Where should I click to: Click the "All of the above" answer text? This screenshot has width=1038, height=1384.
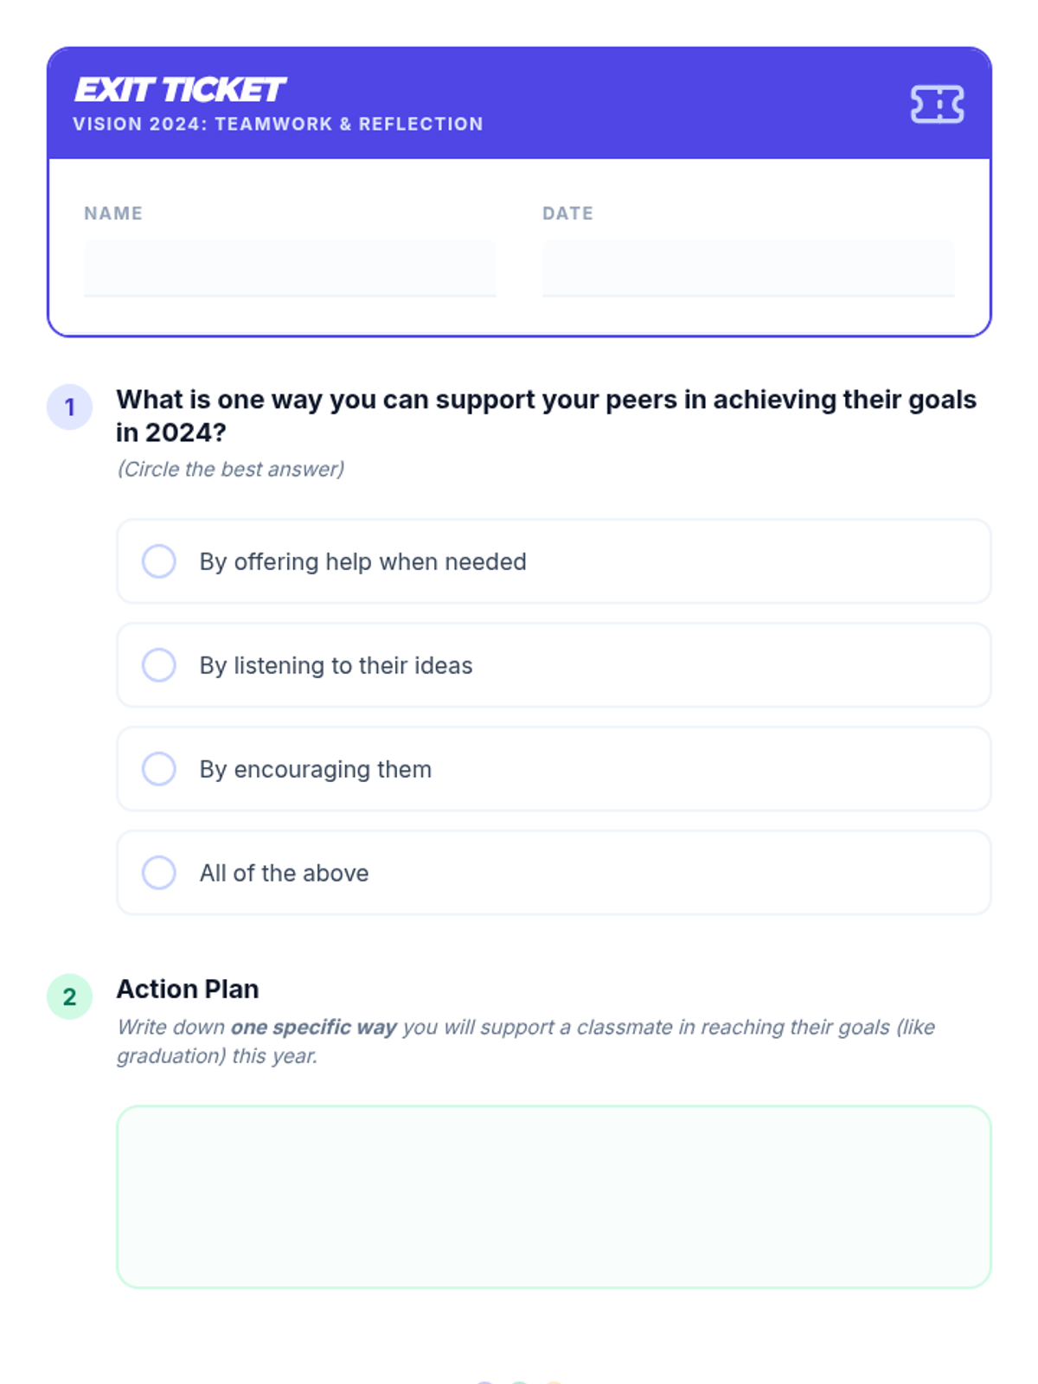(x=284, y=874)
